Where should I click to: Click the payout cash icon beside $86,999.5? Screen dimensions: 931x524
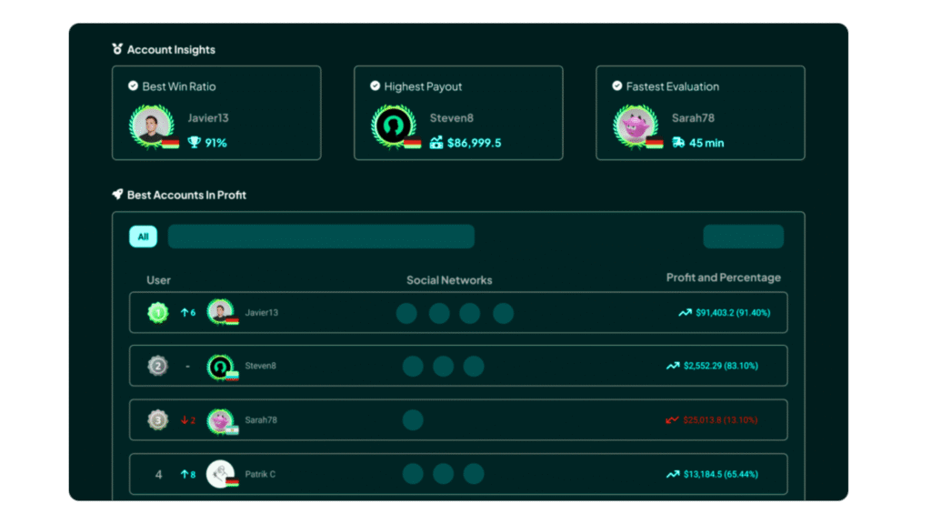(436, 142)
